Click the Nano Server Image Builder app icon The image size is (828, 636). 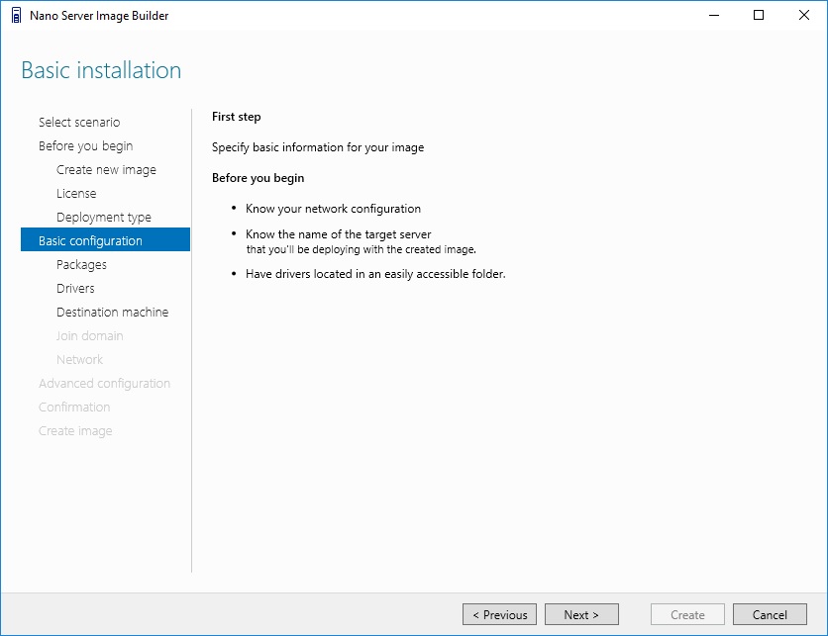17,15
